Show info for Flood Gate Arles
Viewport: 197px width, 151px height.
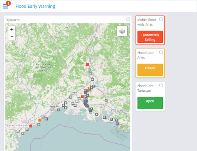click(161, 52)
